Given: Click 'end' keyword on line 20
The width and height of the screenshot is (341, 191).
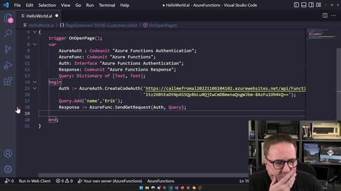Looking at the screenshot, I should coord(52,120).
